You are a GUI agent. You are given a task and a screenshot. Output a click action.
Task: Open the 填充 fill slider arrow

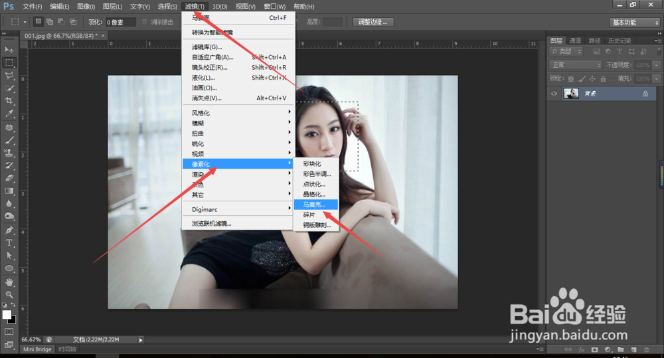(x=657, y=78)
